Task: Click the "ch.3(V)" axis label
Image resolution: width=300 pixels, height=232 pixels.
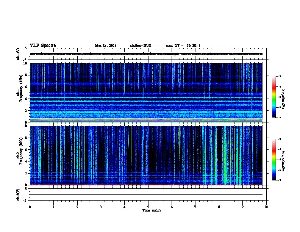Action: (x=18, y=194)
